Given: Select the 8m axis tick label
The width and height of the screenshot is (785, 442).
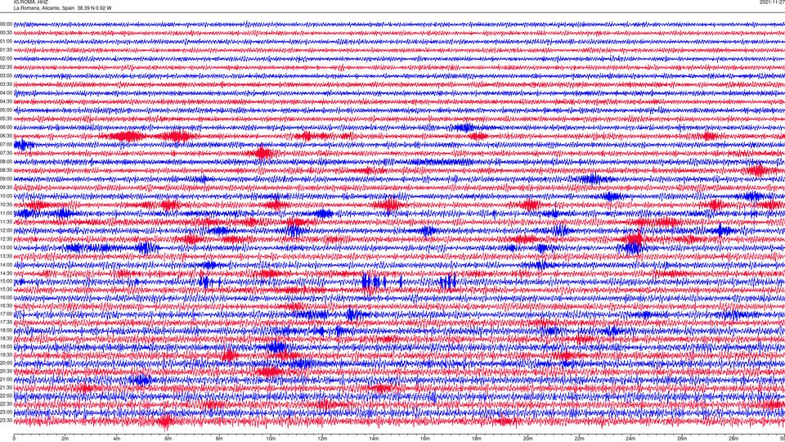Looking at the screenshot, I should click(x=219, y=439).
